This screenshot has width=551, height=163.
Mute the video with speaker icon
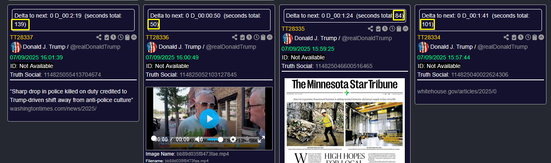coord(199,139)
